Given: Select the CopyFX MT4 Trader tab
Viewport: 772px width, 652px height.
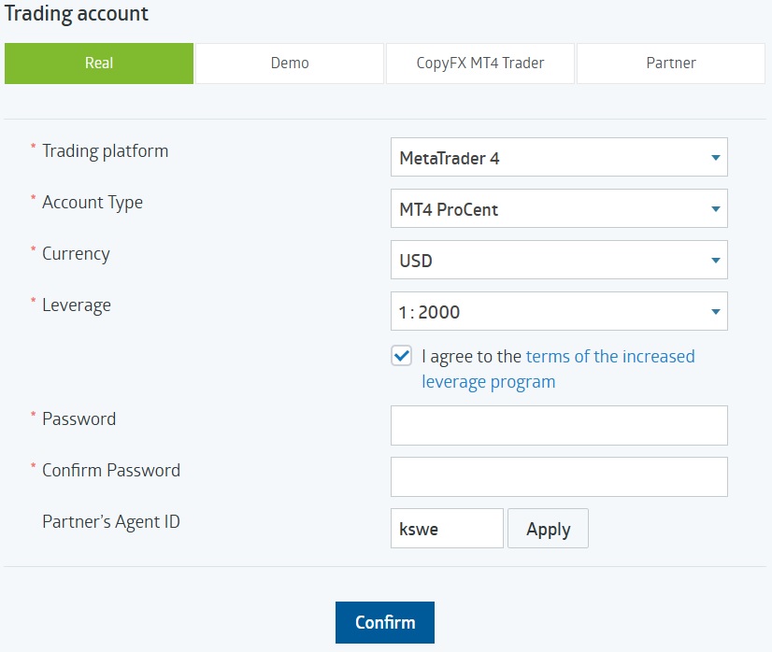Looking at the screenshot, I should tap(479, 64).
